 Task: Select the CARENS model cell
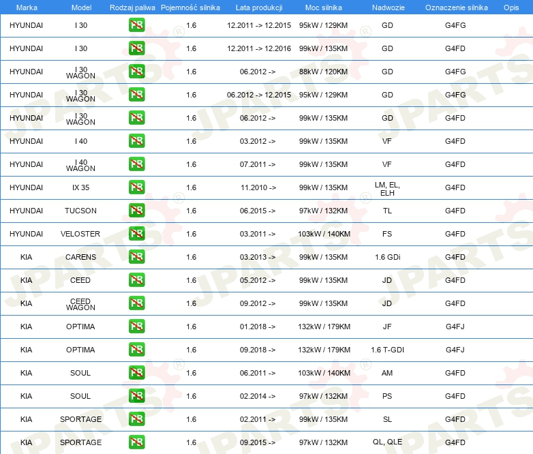(80, 257)
